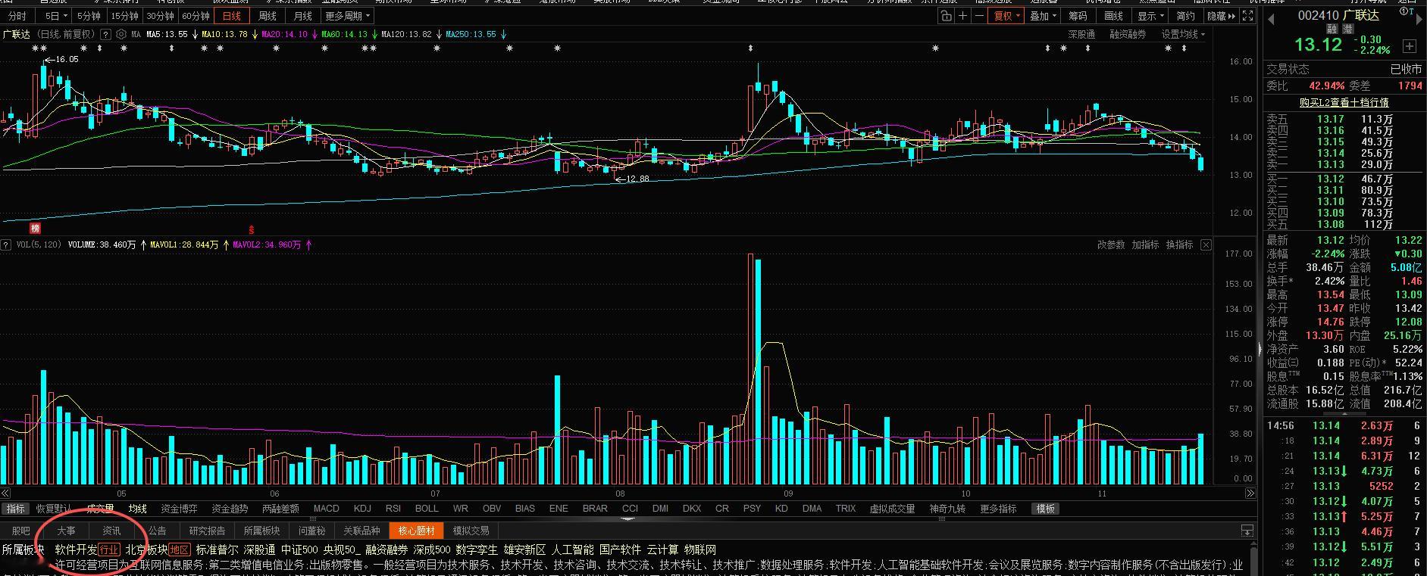
Task: Zoom in chart with plus icon
Action: pyautogui.click(x=962, y=16)
